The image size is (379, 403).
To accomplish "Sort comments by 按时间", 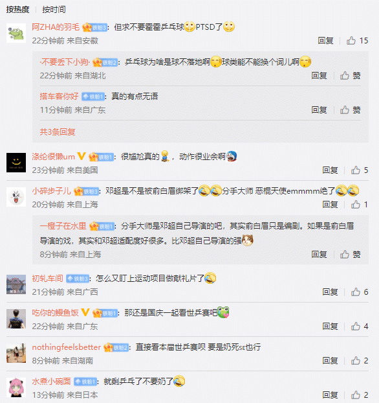I will 54,10.
